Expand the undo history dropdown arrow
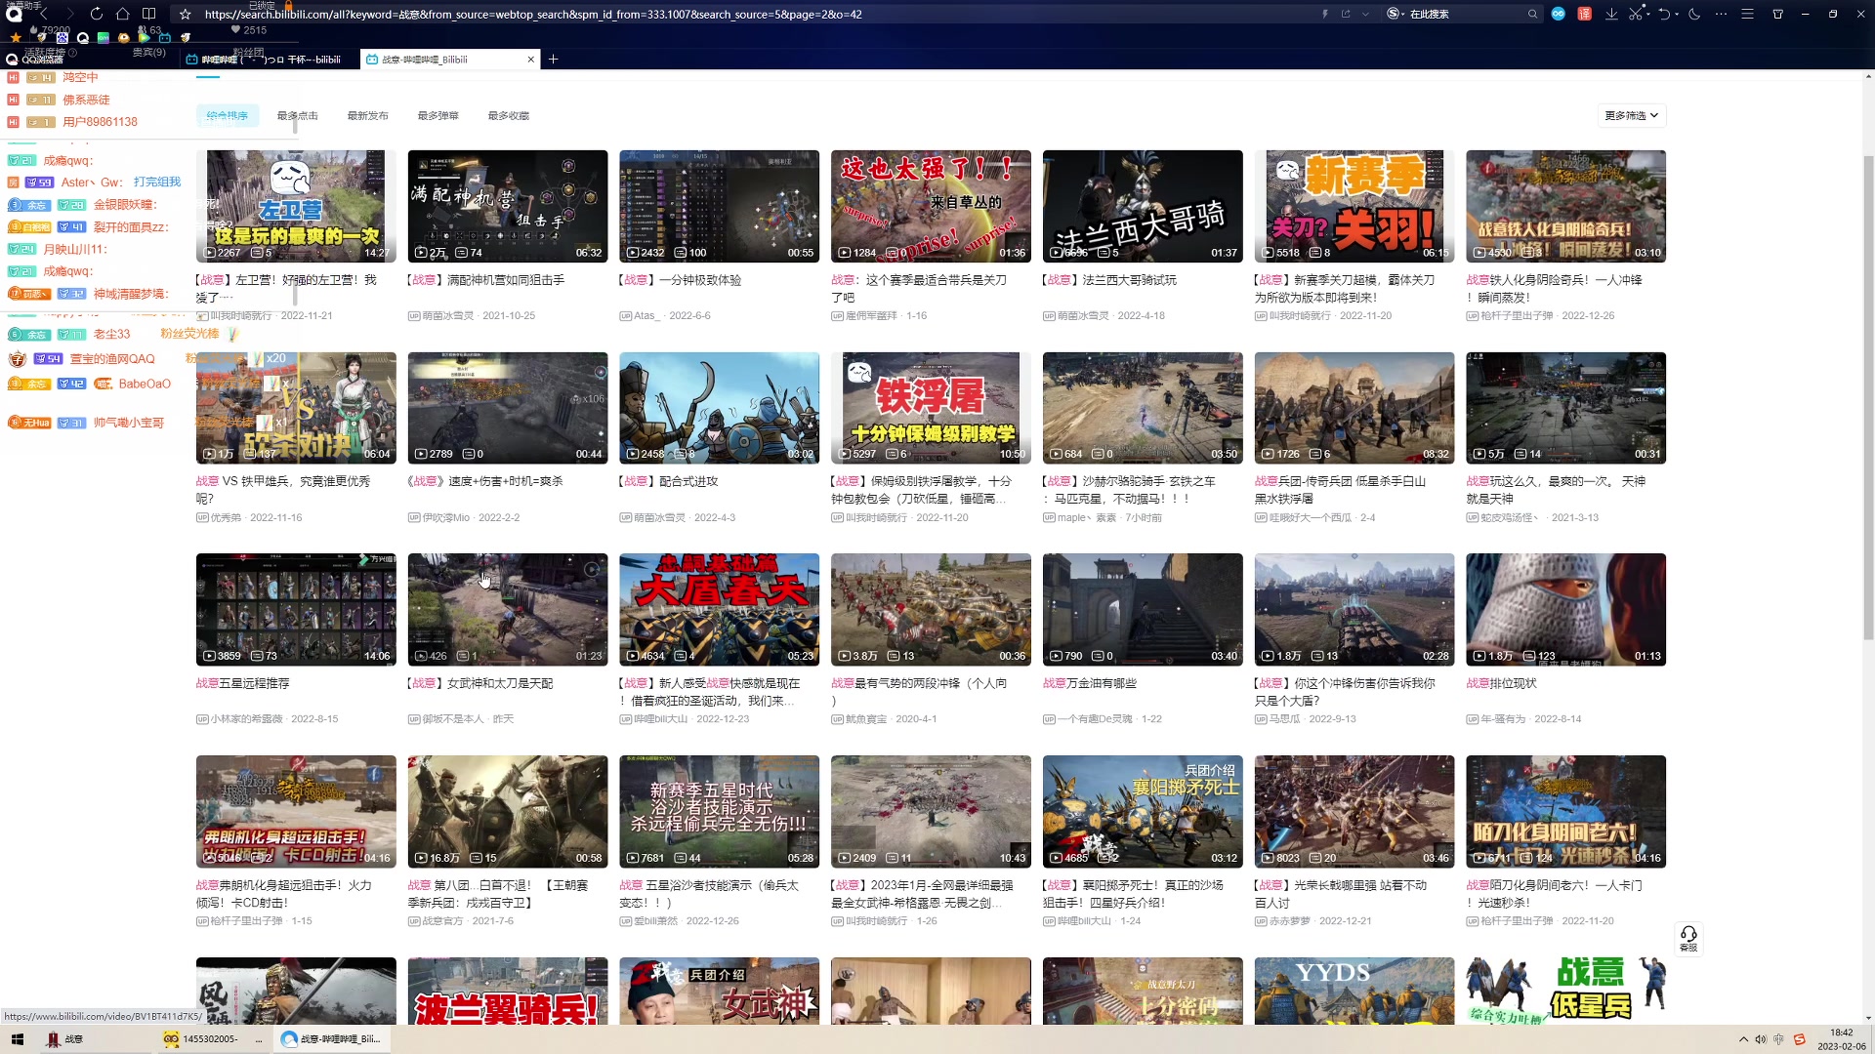1875x1054 pixels. (x=1676, y=14)
